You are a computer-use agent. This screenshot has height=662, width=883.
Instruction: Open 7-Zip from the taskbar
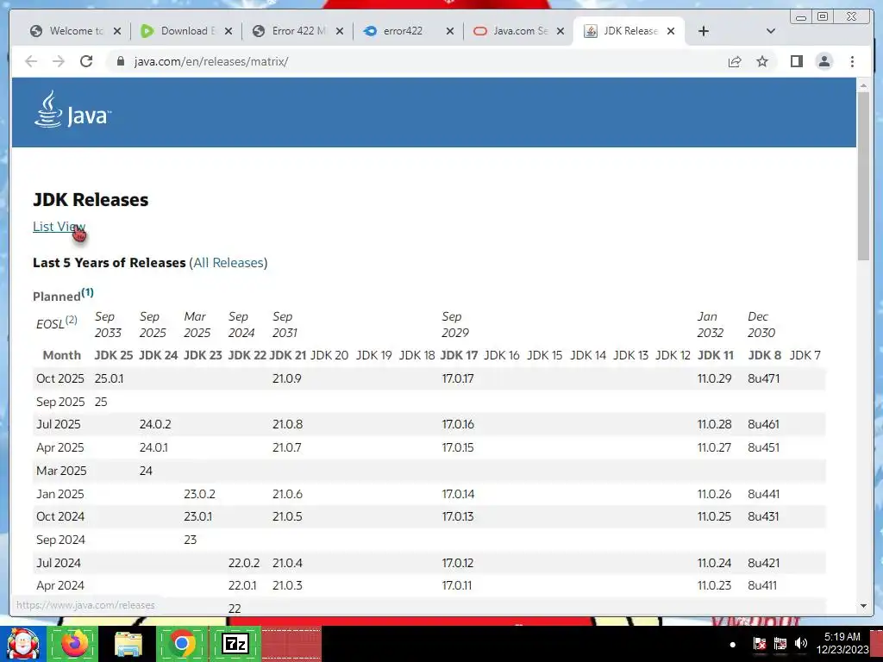(235, 643)
